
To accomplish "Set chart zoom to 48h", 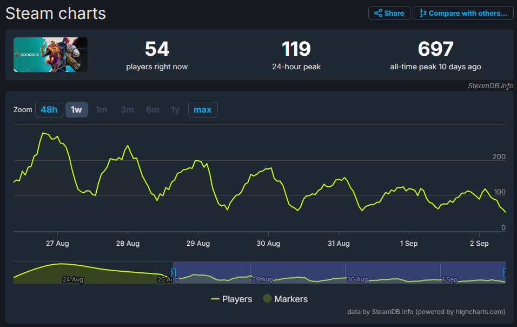I will 49,109.
